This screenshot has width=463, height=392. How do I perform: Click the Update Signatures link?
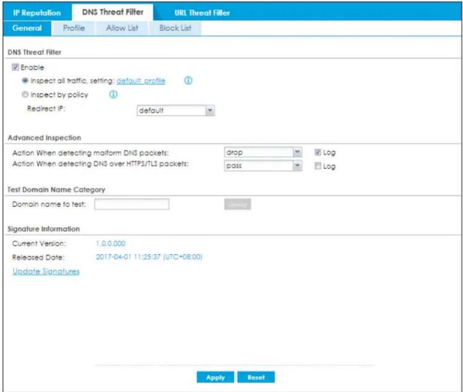46,272
